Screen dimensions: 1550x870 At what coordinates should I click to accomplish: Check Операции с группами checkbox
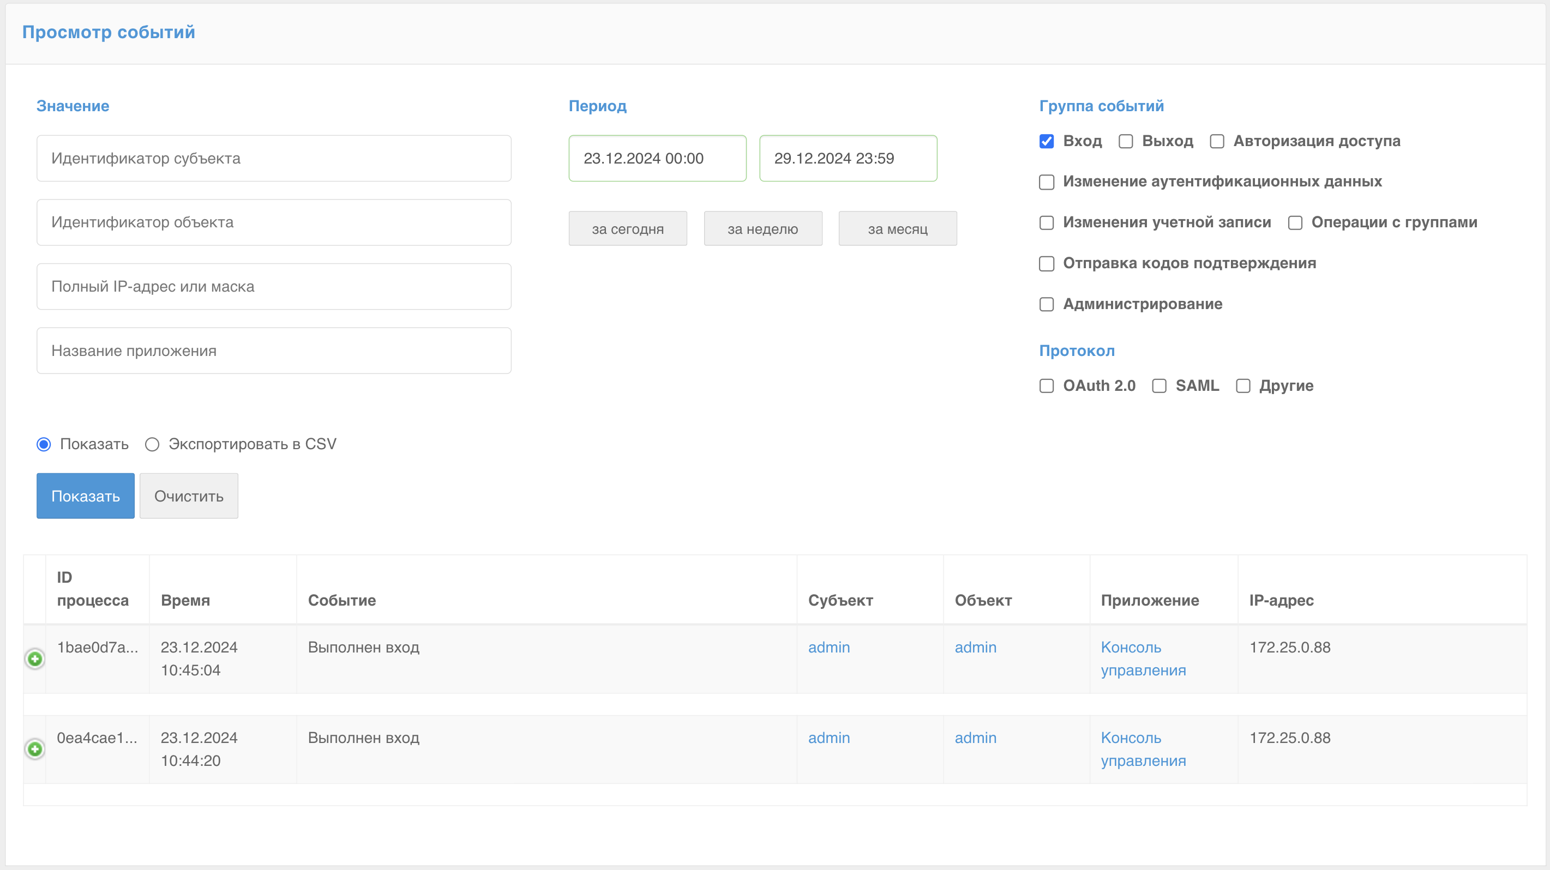pos(1295,223)
